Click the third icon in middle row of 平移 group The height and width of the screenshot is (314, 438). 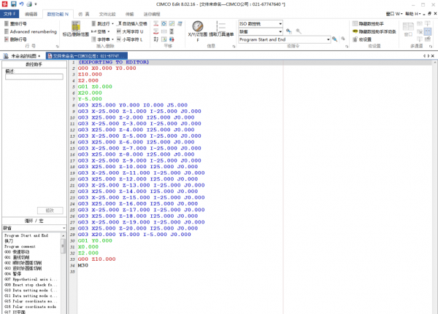click(172, 31)
